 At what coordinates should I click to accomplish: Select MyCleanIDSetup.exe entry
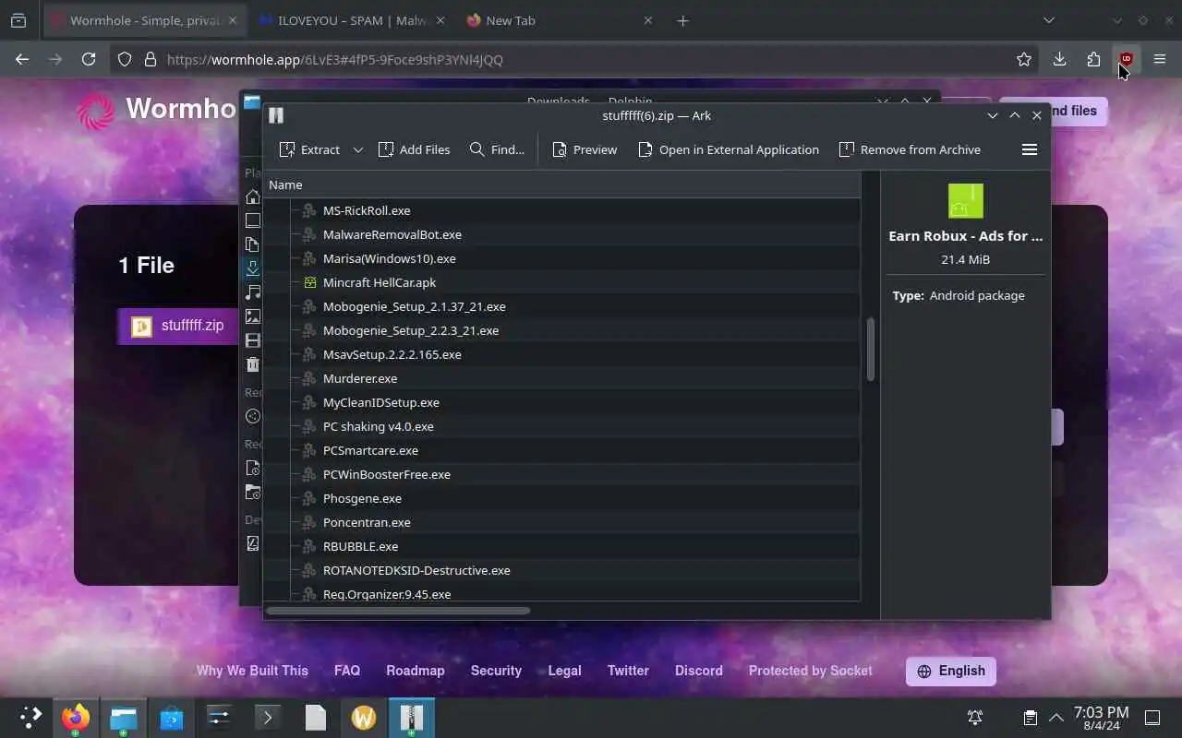[380, 402]
